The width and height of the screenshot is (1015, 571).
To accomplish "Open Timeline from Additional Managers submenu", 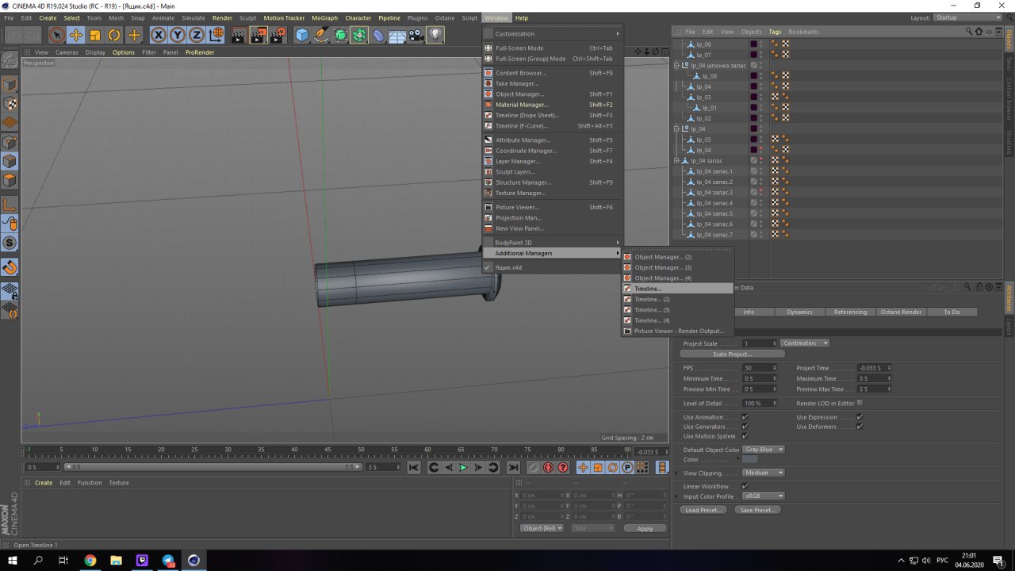I will 677,289.
